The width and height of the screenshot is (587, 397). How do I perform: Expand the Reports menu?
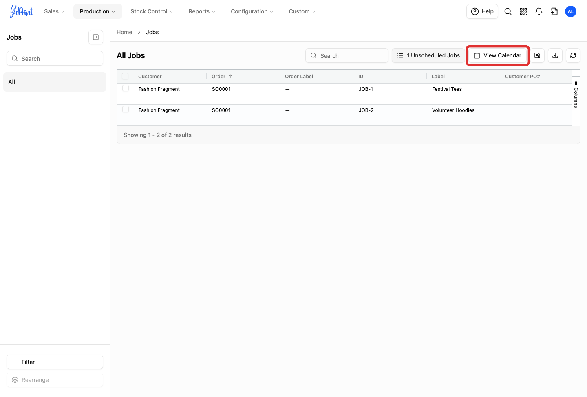pyautogui.click(x=202, y=11)
